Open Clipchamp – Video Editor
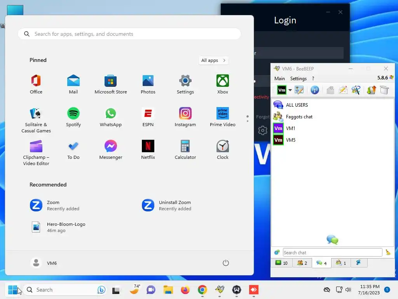Viewport: 398px width, 299px height. click(36, 153)
